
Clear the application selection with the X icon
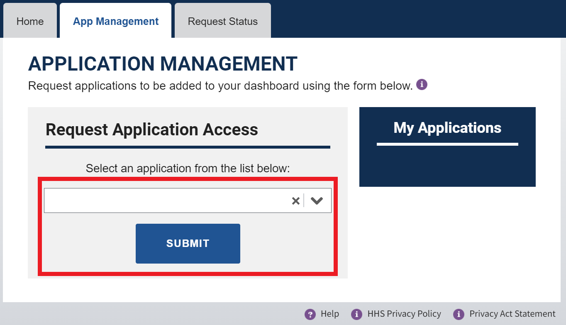295,201
